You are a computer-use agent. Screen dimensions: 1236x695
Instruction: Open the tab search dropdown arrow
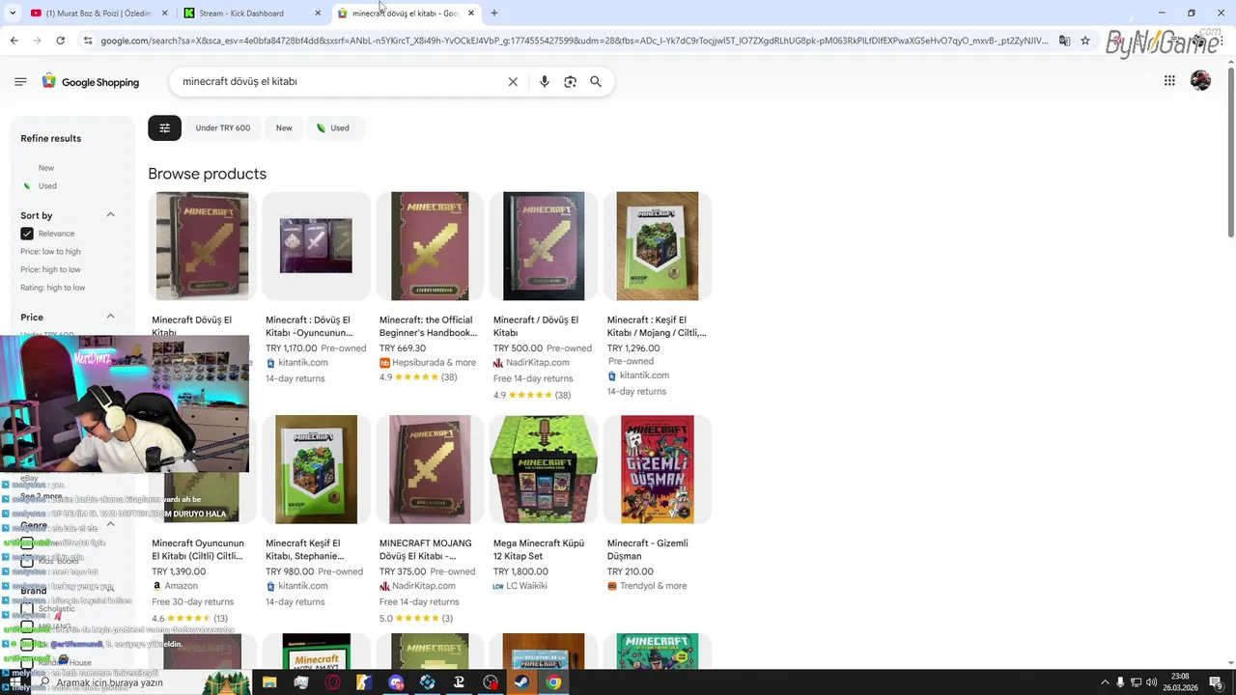[x=13, y=14]
